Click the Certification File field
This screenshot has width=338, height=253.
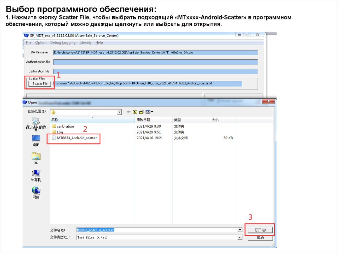(155, 71)
